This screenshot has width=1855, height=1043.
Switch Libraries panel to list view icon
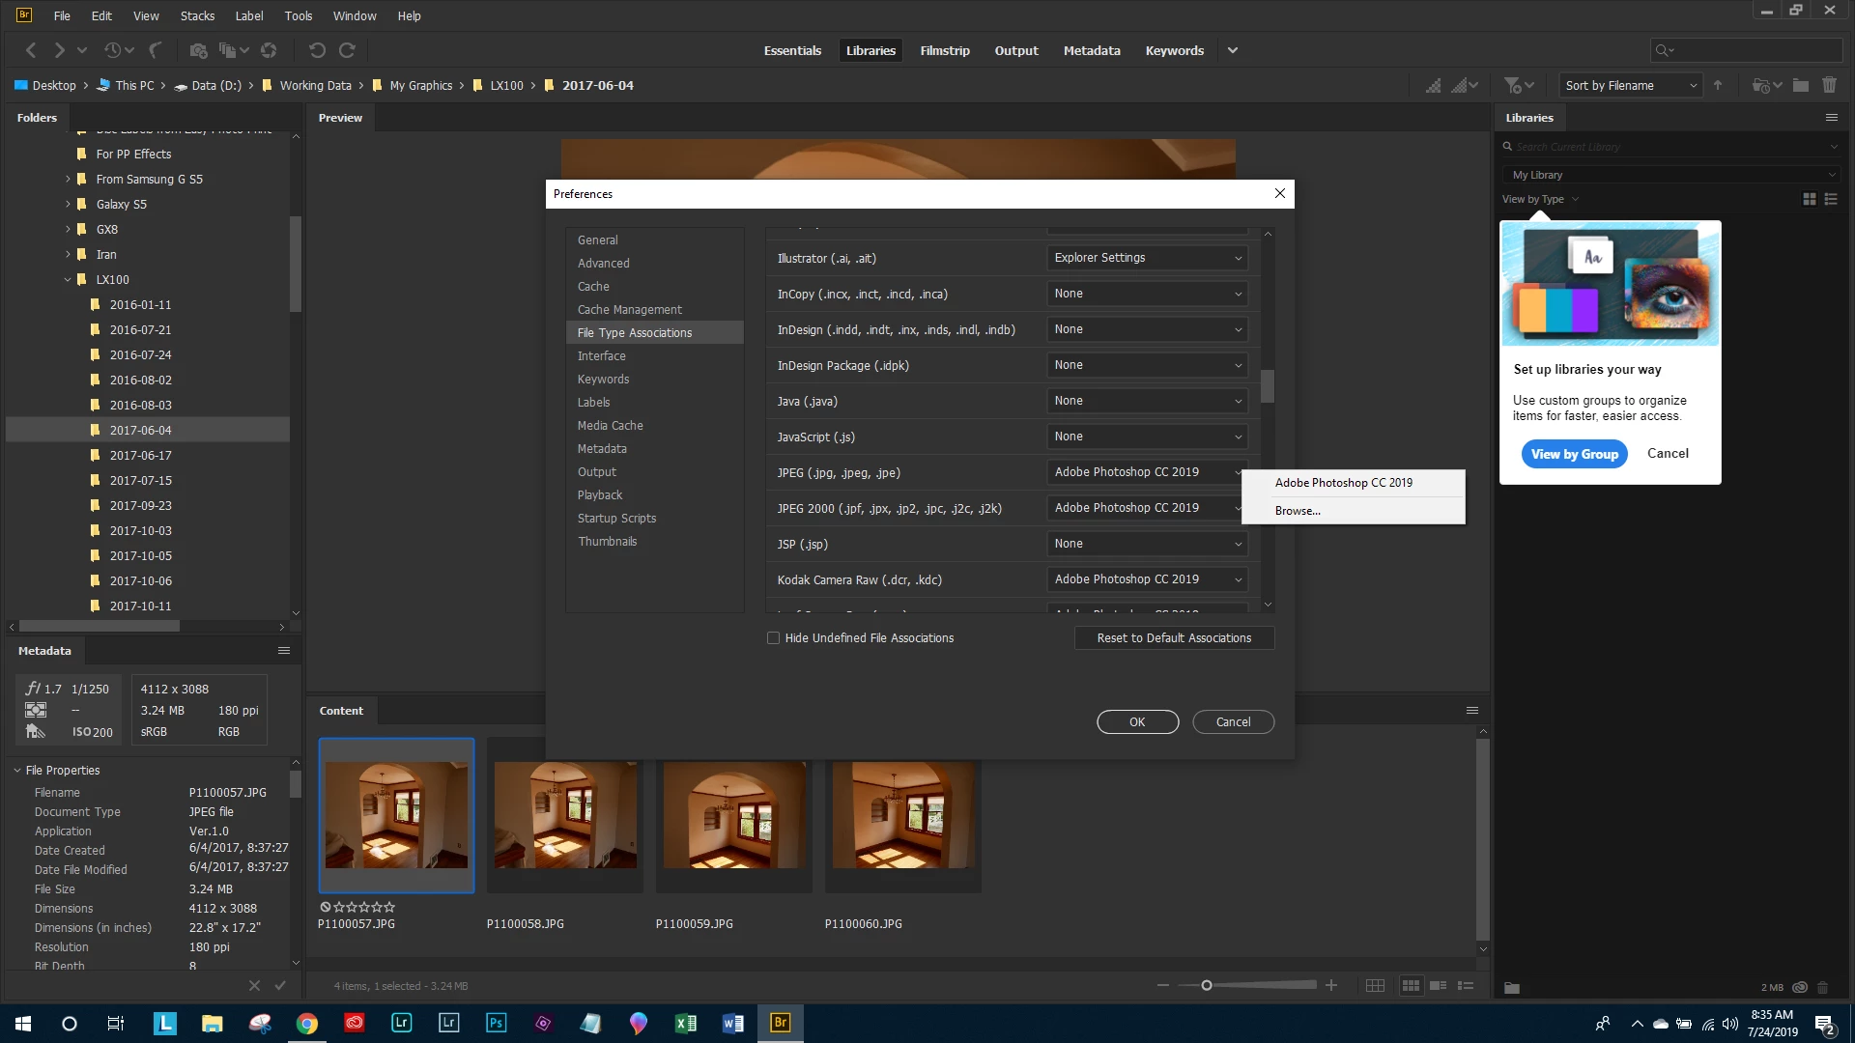coord(1831,199)
